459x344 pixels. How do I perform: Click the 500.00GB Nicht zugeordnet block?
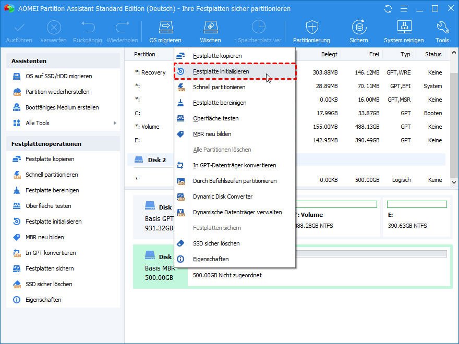(x=319, y=266)
